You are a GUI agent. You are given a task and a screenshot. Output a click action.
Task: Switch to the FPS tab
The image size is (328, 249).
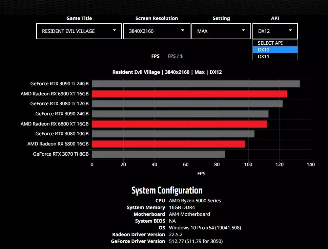156,56
